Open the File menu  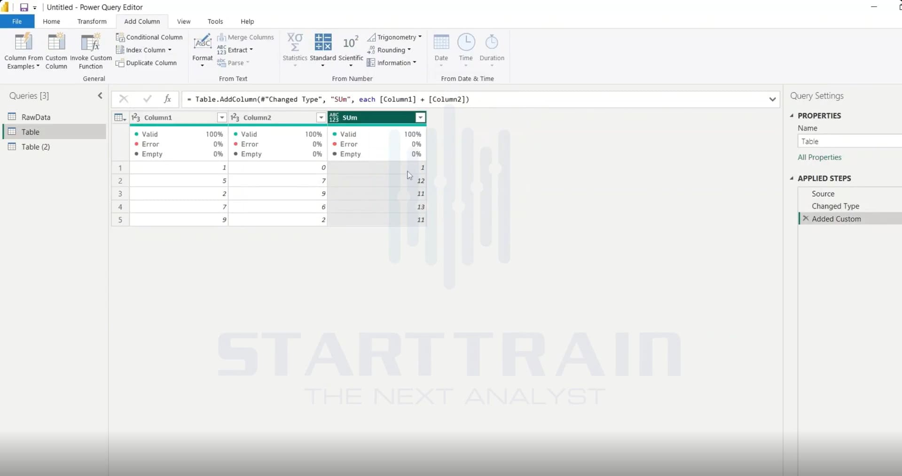tap(17, 22)
